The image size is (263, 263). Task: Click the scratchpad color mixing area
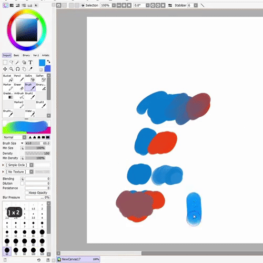point(26,127)
